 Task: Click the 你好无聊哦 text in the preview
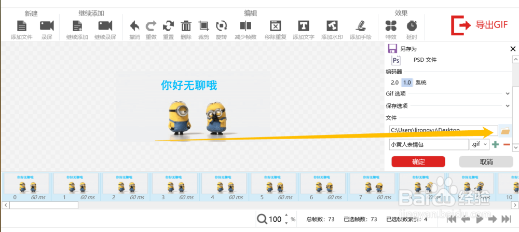189,86
